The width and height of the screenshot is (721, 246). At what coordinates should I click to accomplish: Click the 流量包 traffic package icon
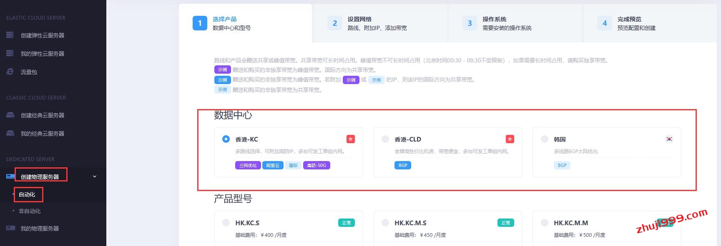click(x=10, y=72)
